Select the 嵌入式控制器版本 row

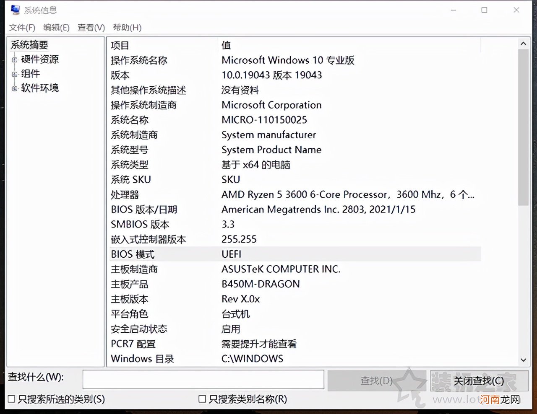[295, 239]
